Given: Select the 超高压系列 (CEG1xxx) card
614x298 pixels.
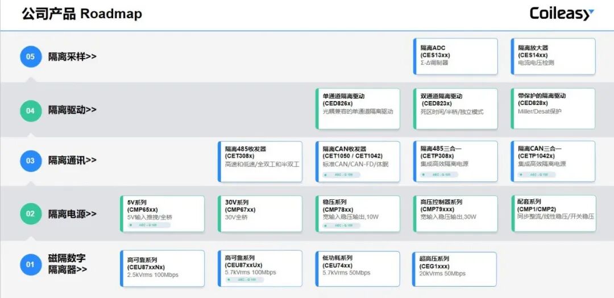Looking at the screenshot, I should click(x=454, y=269).
